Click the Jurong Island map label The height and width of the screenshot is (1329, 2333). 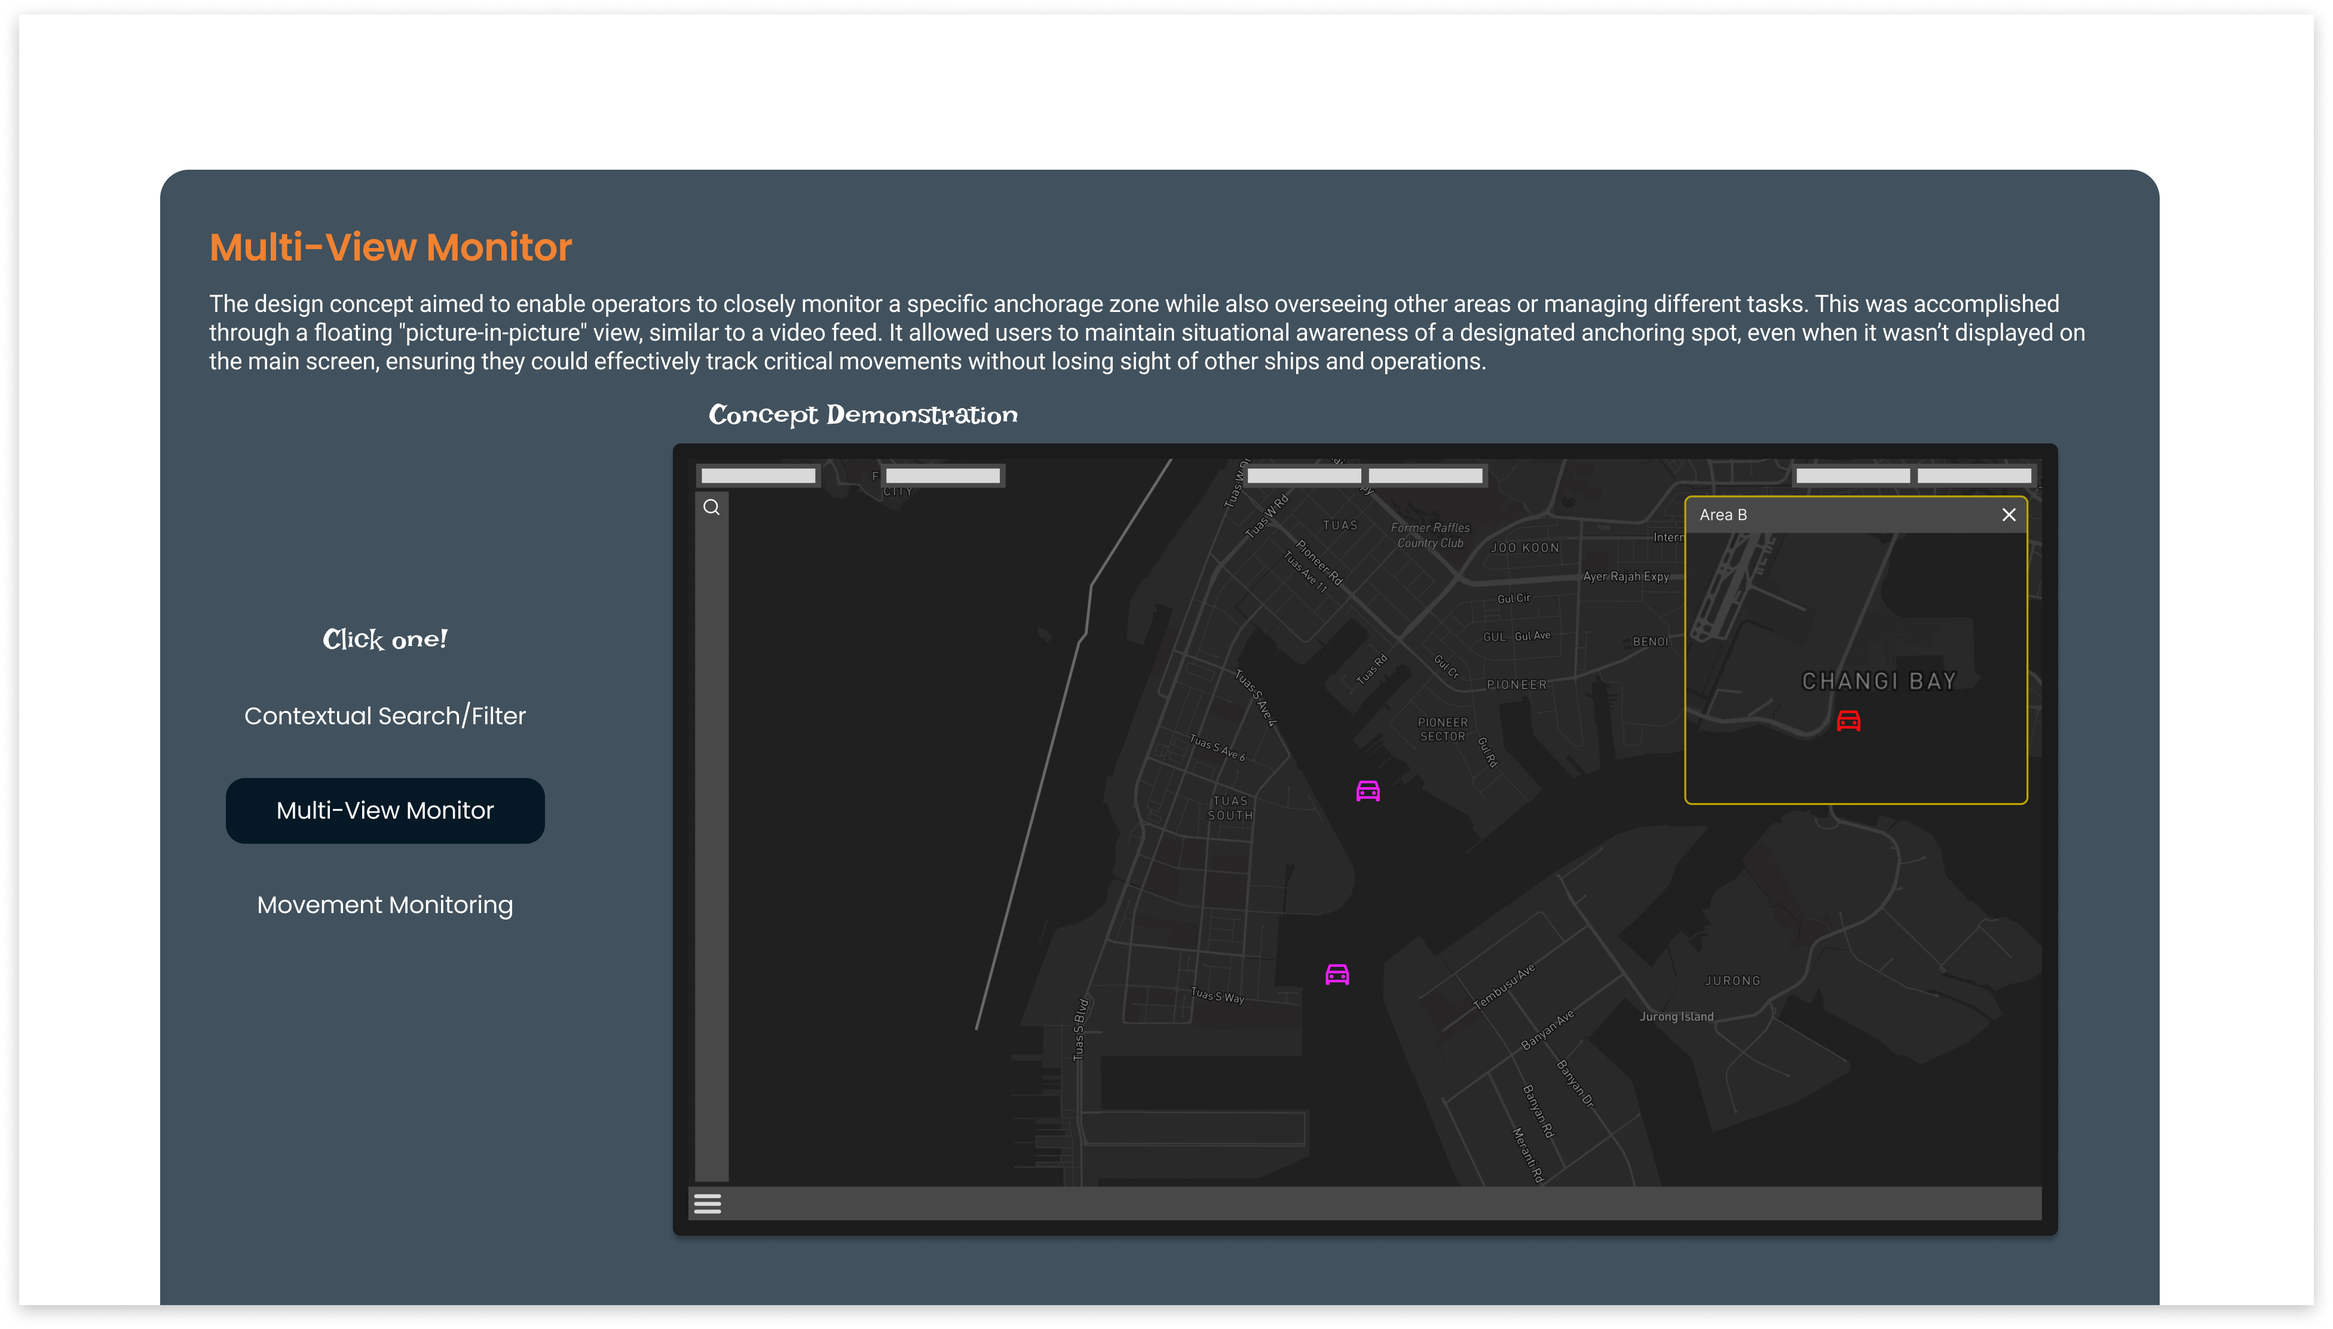coord(1676,1016)
